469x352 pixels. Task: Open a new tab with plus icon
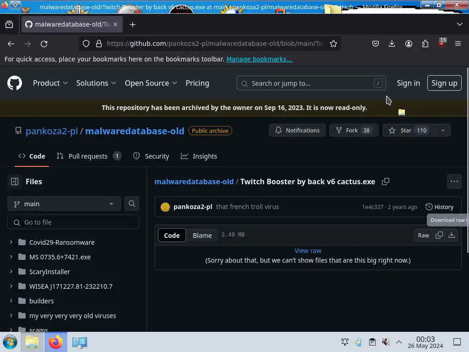[x=132, y=25]
